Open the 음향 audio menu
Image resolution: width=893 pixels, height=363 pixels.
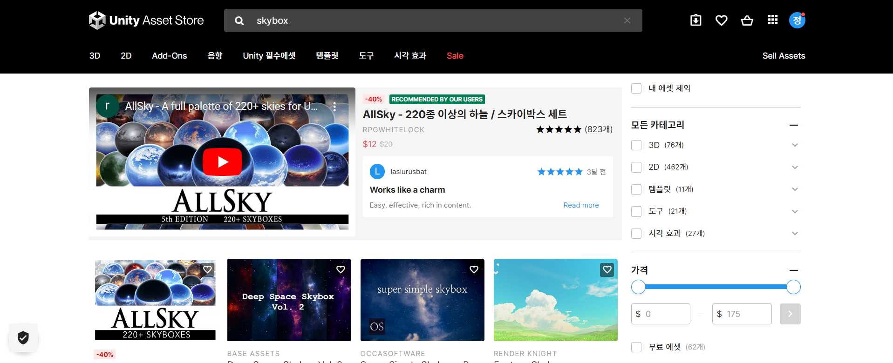pos(215,56)
